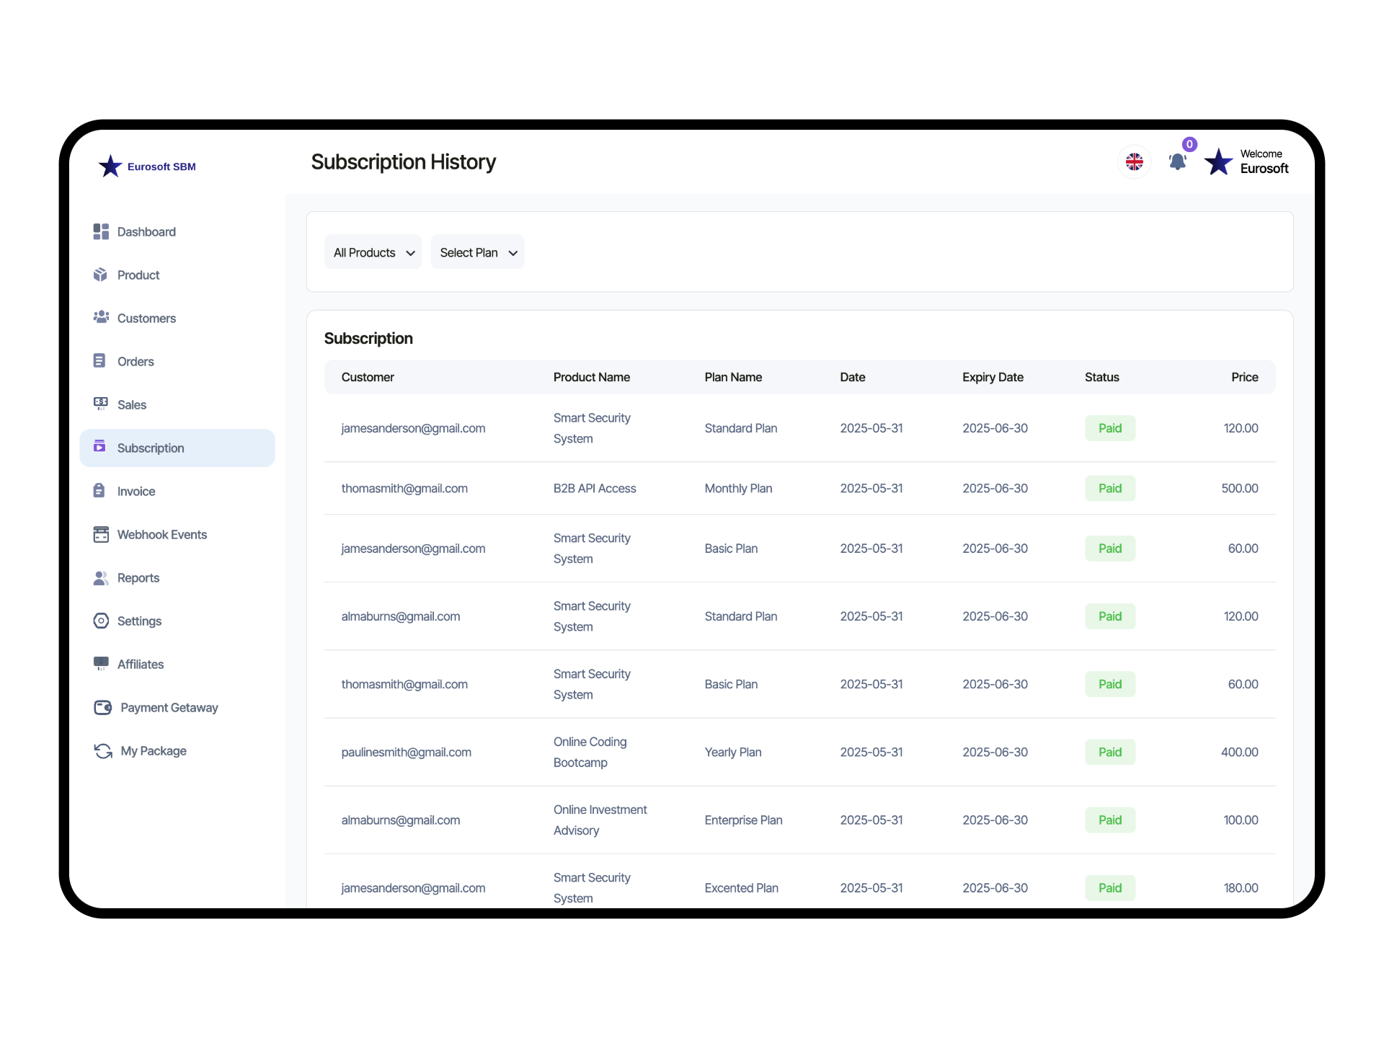Click paulinesmith@gmail.com customer email
Image resolution: width=1384 pixels, height=1038 pixels.
[406, 752]
